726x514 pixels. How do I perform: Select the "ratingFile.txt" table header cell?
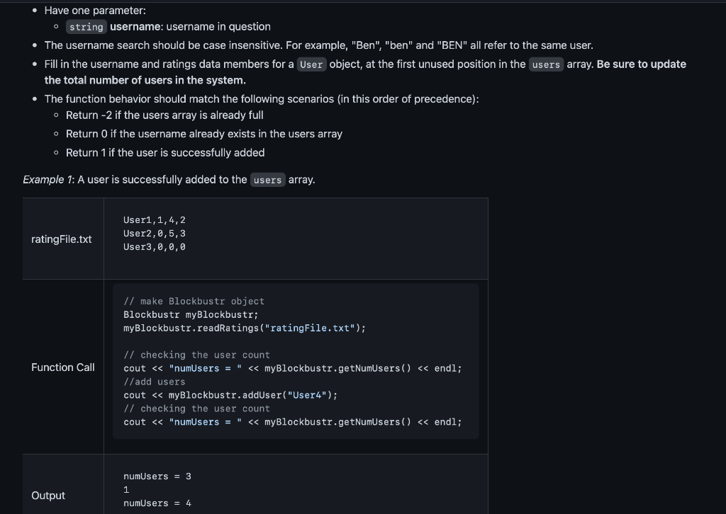[x=62, y=239]
